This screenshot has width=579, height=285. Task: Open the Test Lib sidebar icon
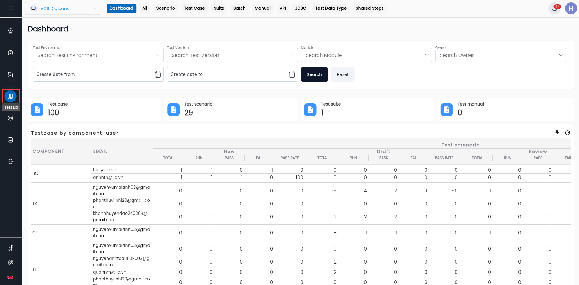pyautogui.click(x=11, y=96)
